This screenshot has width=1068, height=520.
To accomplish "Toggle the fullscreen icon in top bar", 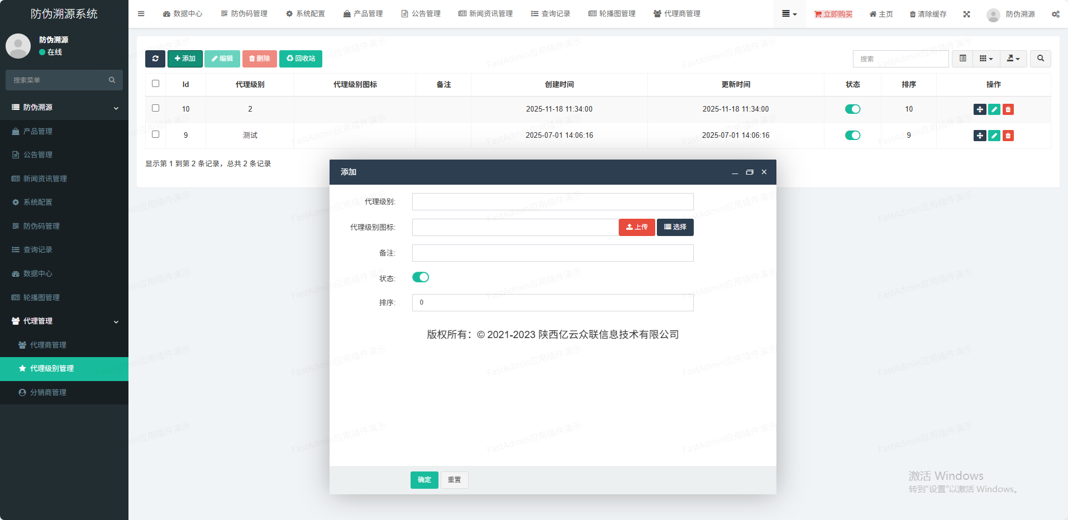I will [x=966, y=14].
